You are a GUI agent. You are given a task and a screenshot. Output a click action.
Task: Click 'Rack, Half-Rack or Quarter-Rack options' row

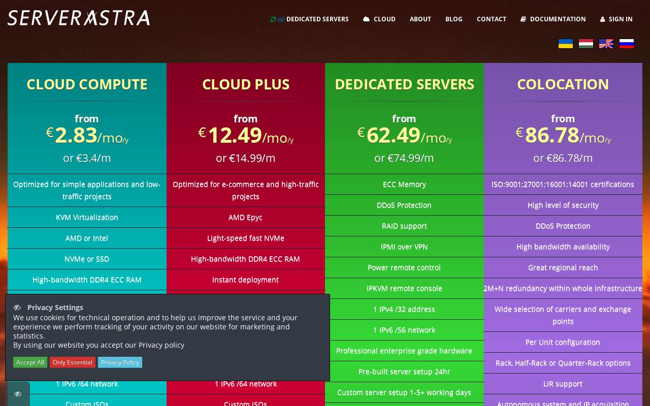(563, 363)
